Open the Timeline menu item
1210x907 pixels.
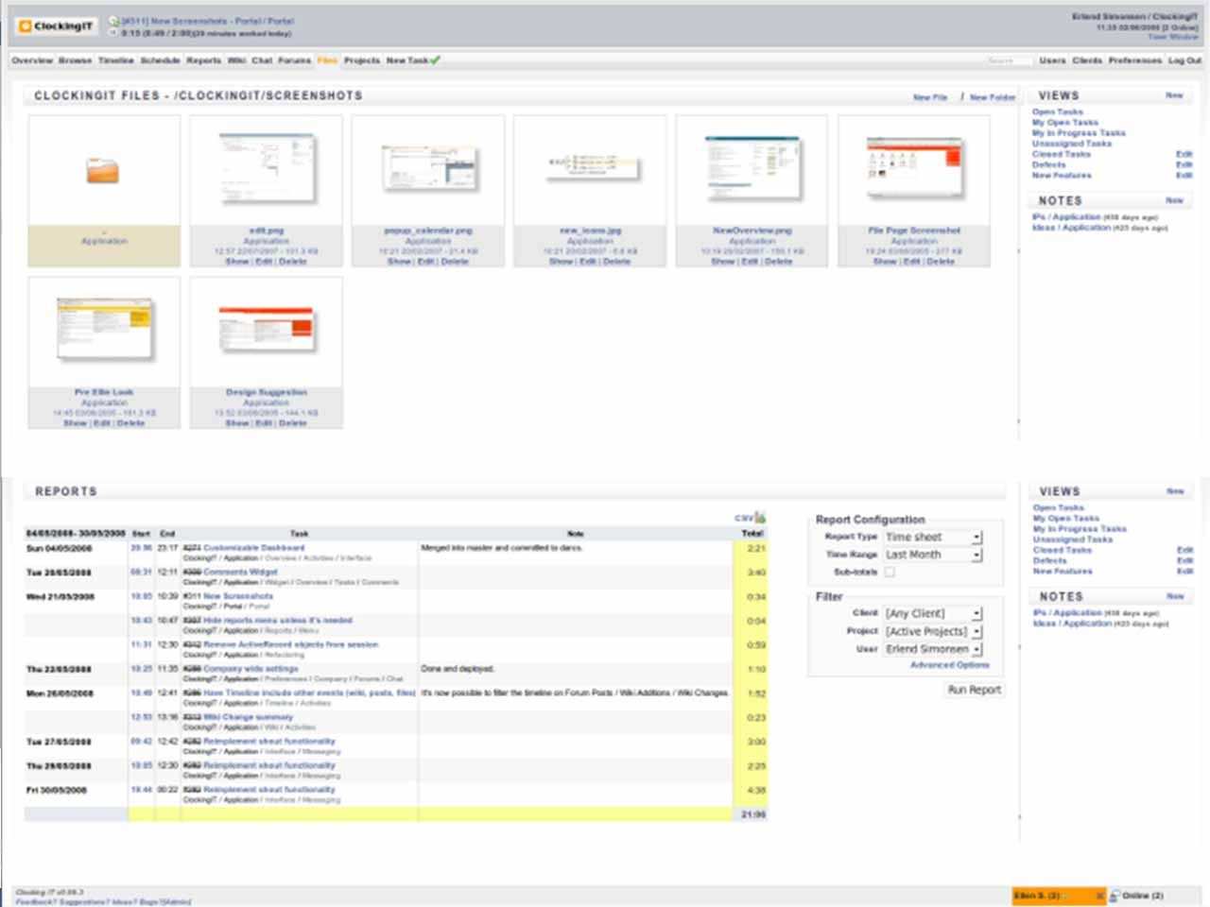tap(115, 60)
